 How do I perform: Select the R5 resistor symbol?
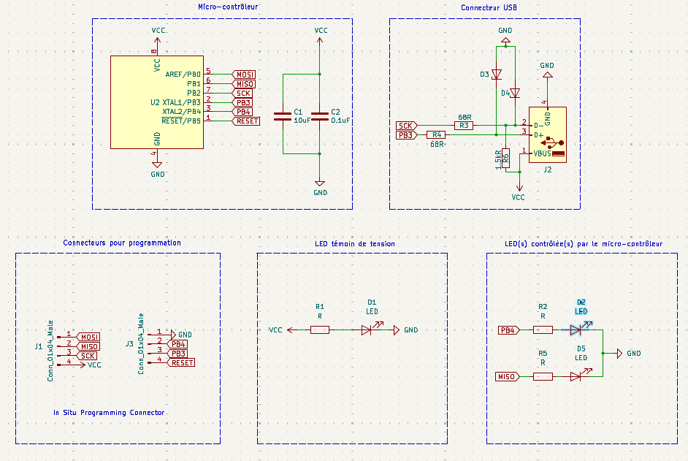click(x=543, y=376)
